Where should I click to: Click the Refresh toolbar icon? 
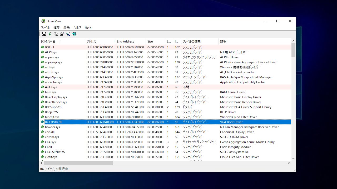click(50, 34)
